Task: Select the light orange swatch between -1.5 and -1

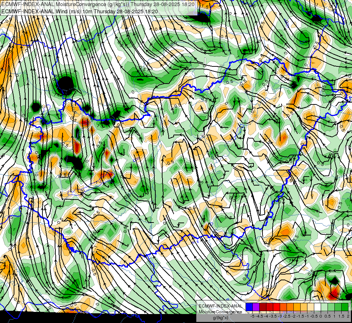Action: tap(304, 307)
